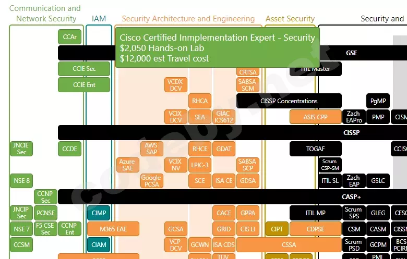Select the CIPT certification
This screenshot has width=407, height=259.
pyautogui.click(x=277, y=229)
